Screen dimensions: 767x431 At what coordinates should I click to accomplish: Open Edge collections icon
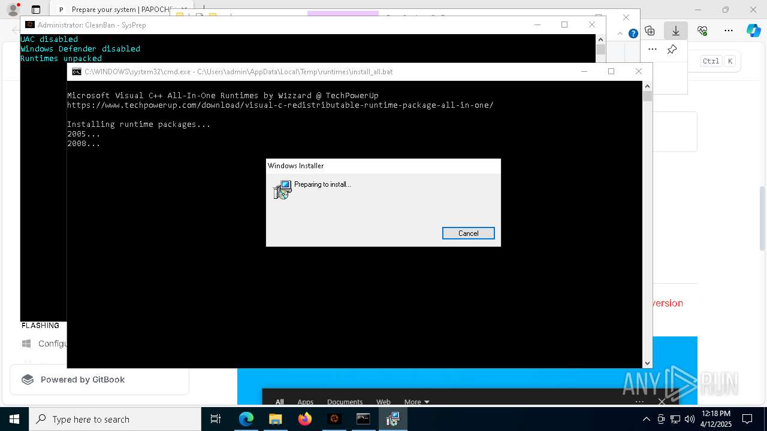(x=650, y=31)
